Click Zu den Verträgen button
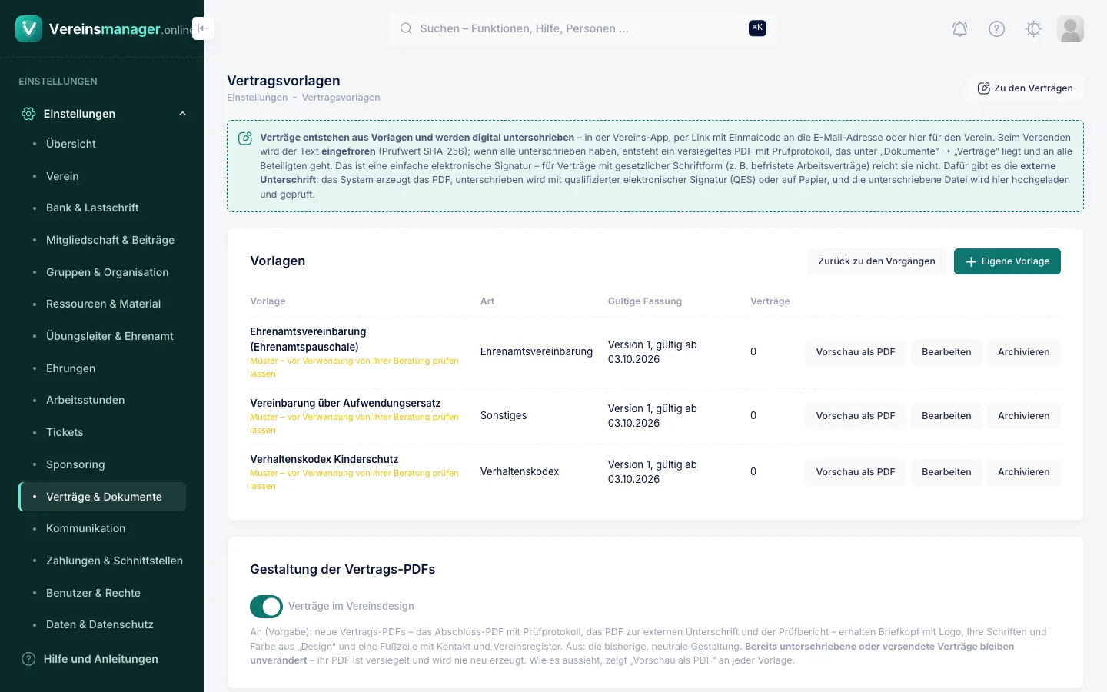1107x692 pixels. click(x=1025, y=88)
